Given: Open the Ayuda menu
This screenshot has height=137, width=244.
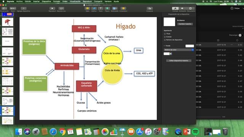Looking at the screenshot, I should (116, 2).
